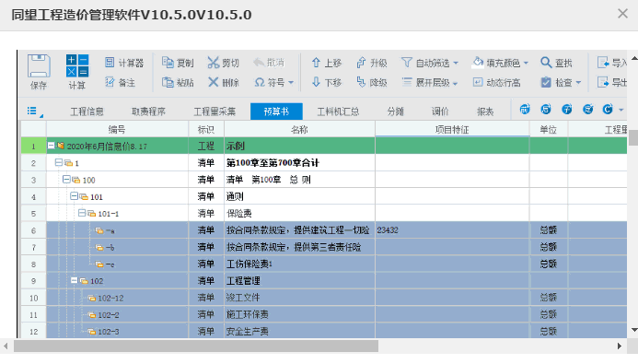638x364 pixels.
Task: Open the Calculator (计算器) tool
Action: [x=123, y=63]
